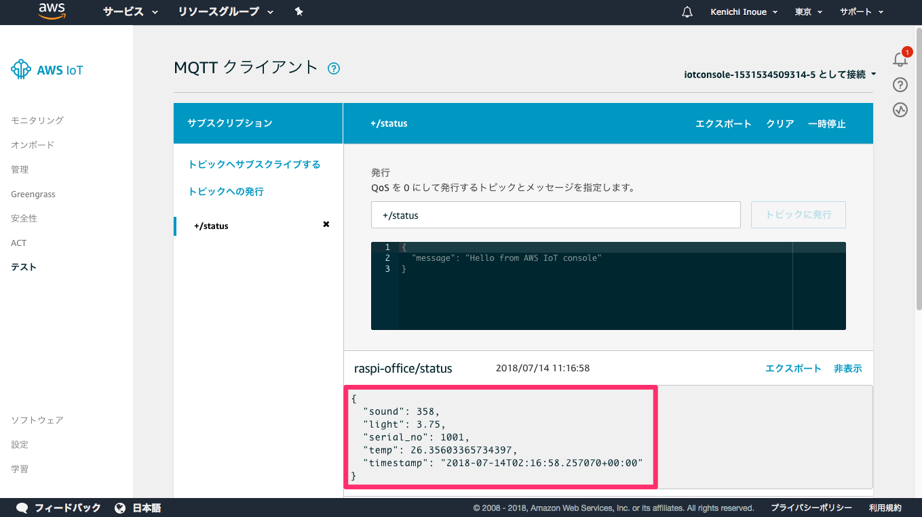
Task: Expand the iotconsole connection dropdown
Action: 780,75
